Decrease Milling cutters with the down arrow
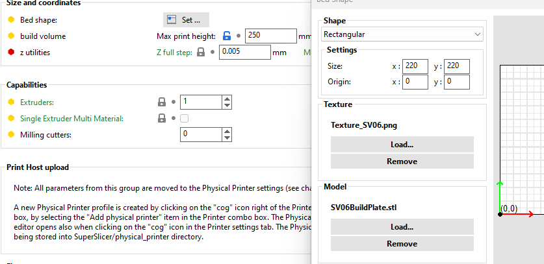Screen dimensions: 544x264 (x=227, y=138)
